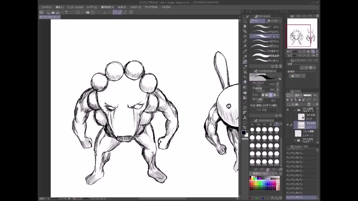358x201 pixels.
Task: Select the Zoom magnifier tool
Action: tap(245, 21)
